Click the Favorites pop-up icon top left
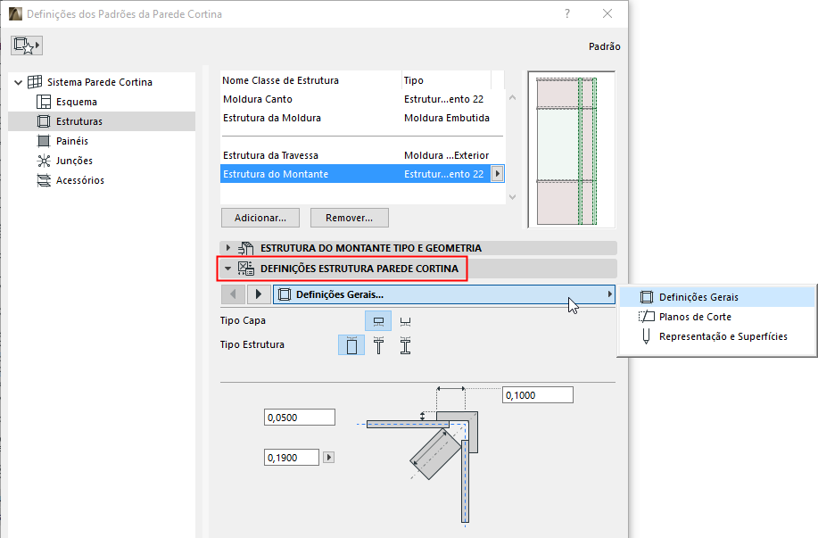The image size is (818, 538). point(25,45)
